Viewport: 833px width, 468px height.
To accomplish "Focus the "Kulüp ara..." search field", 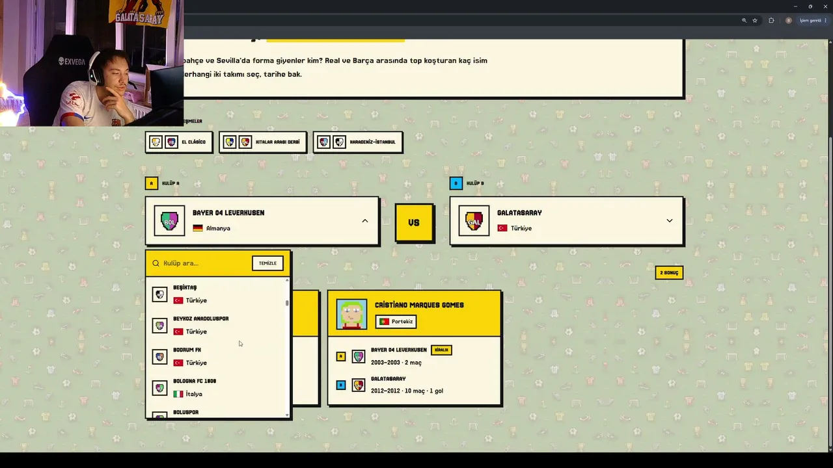I will click(205, 263).
